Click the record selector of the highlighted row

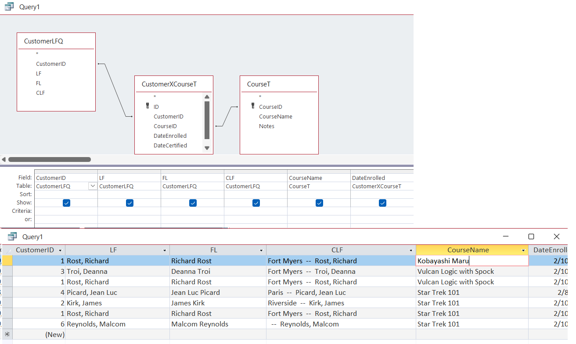(7, 261)
